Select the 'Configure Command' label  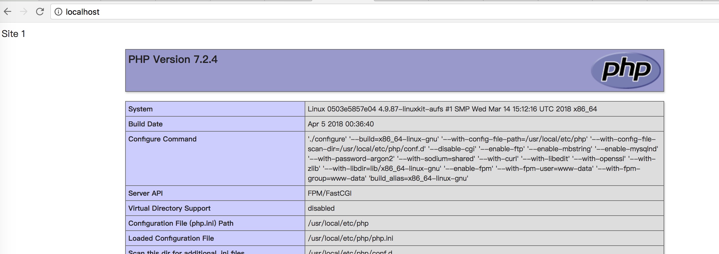(x=162, y=139)
